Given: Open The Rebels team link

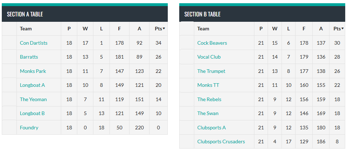Looking at the screenshot, I should point(209,99).
